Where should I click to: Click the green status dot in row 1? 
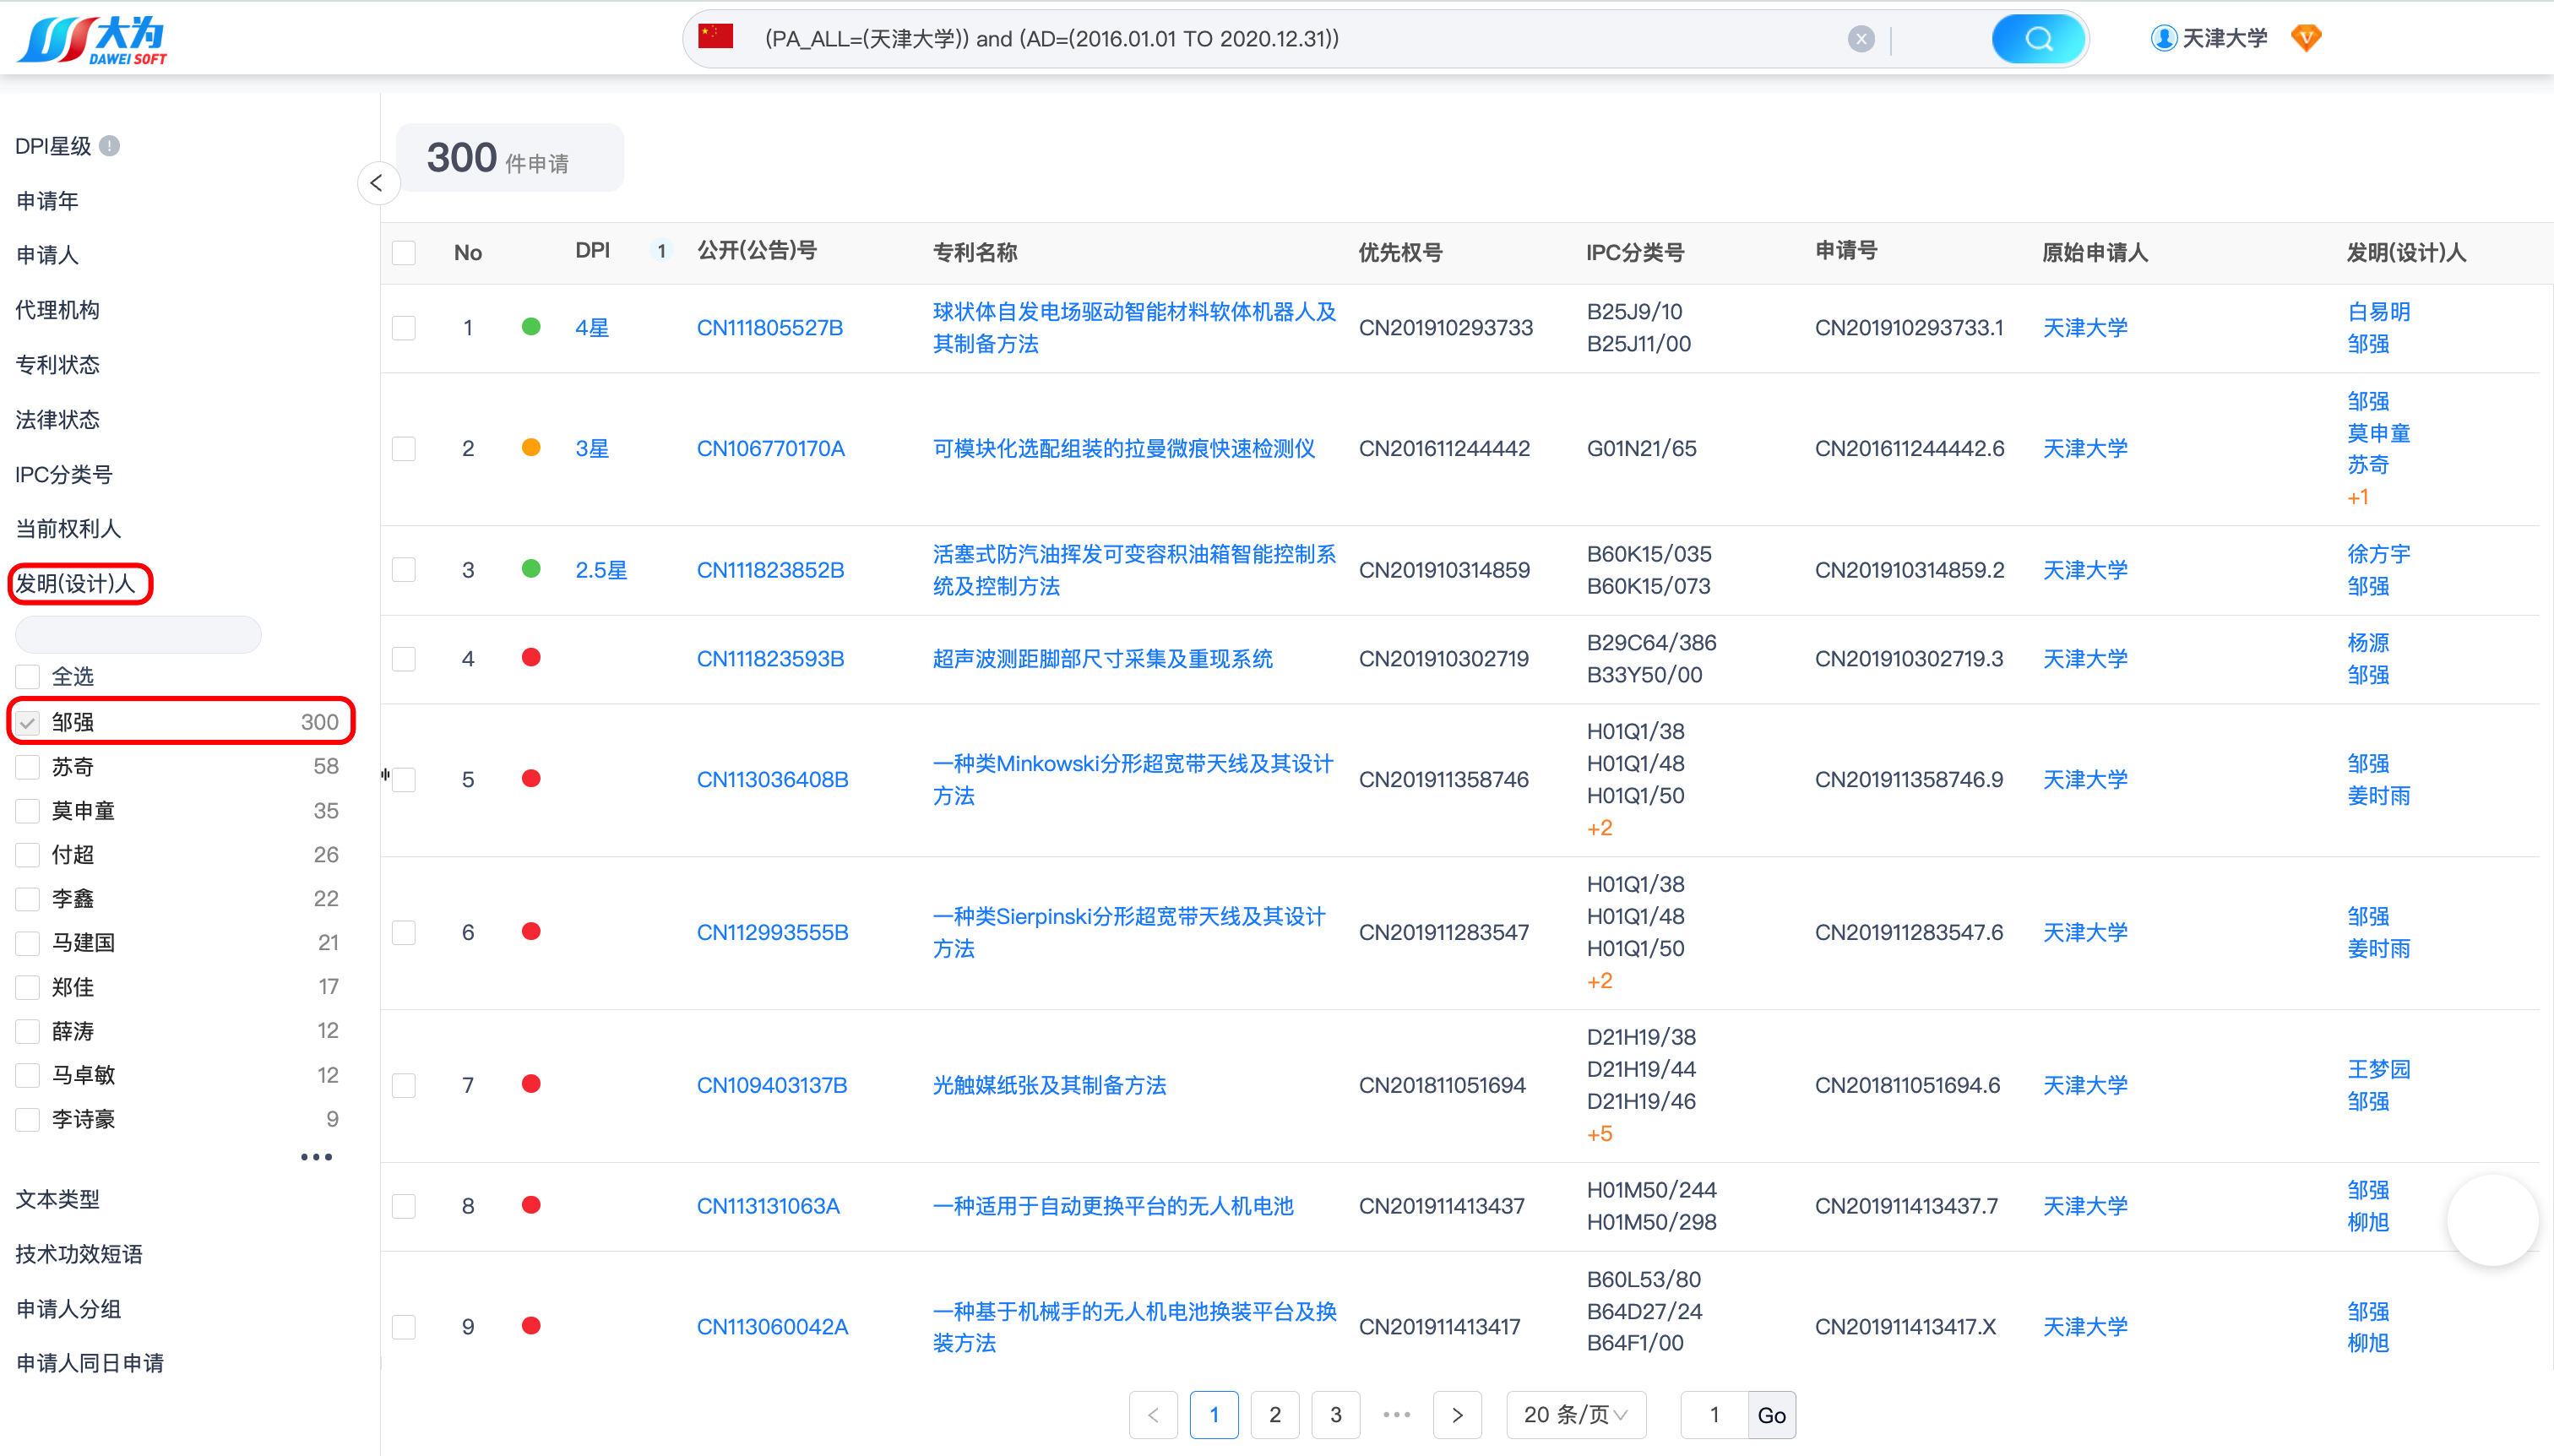531,327
